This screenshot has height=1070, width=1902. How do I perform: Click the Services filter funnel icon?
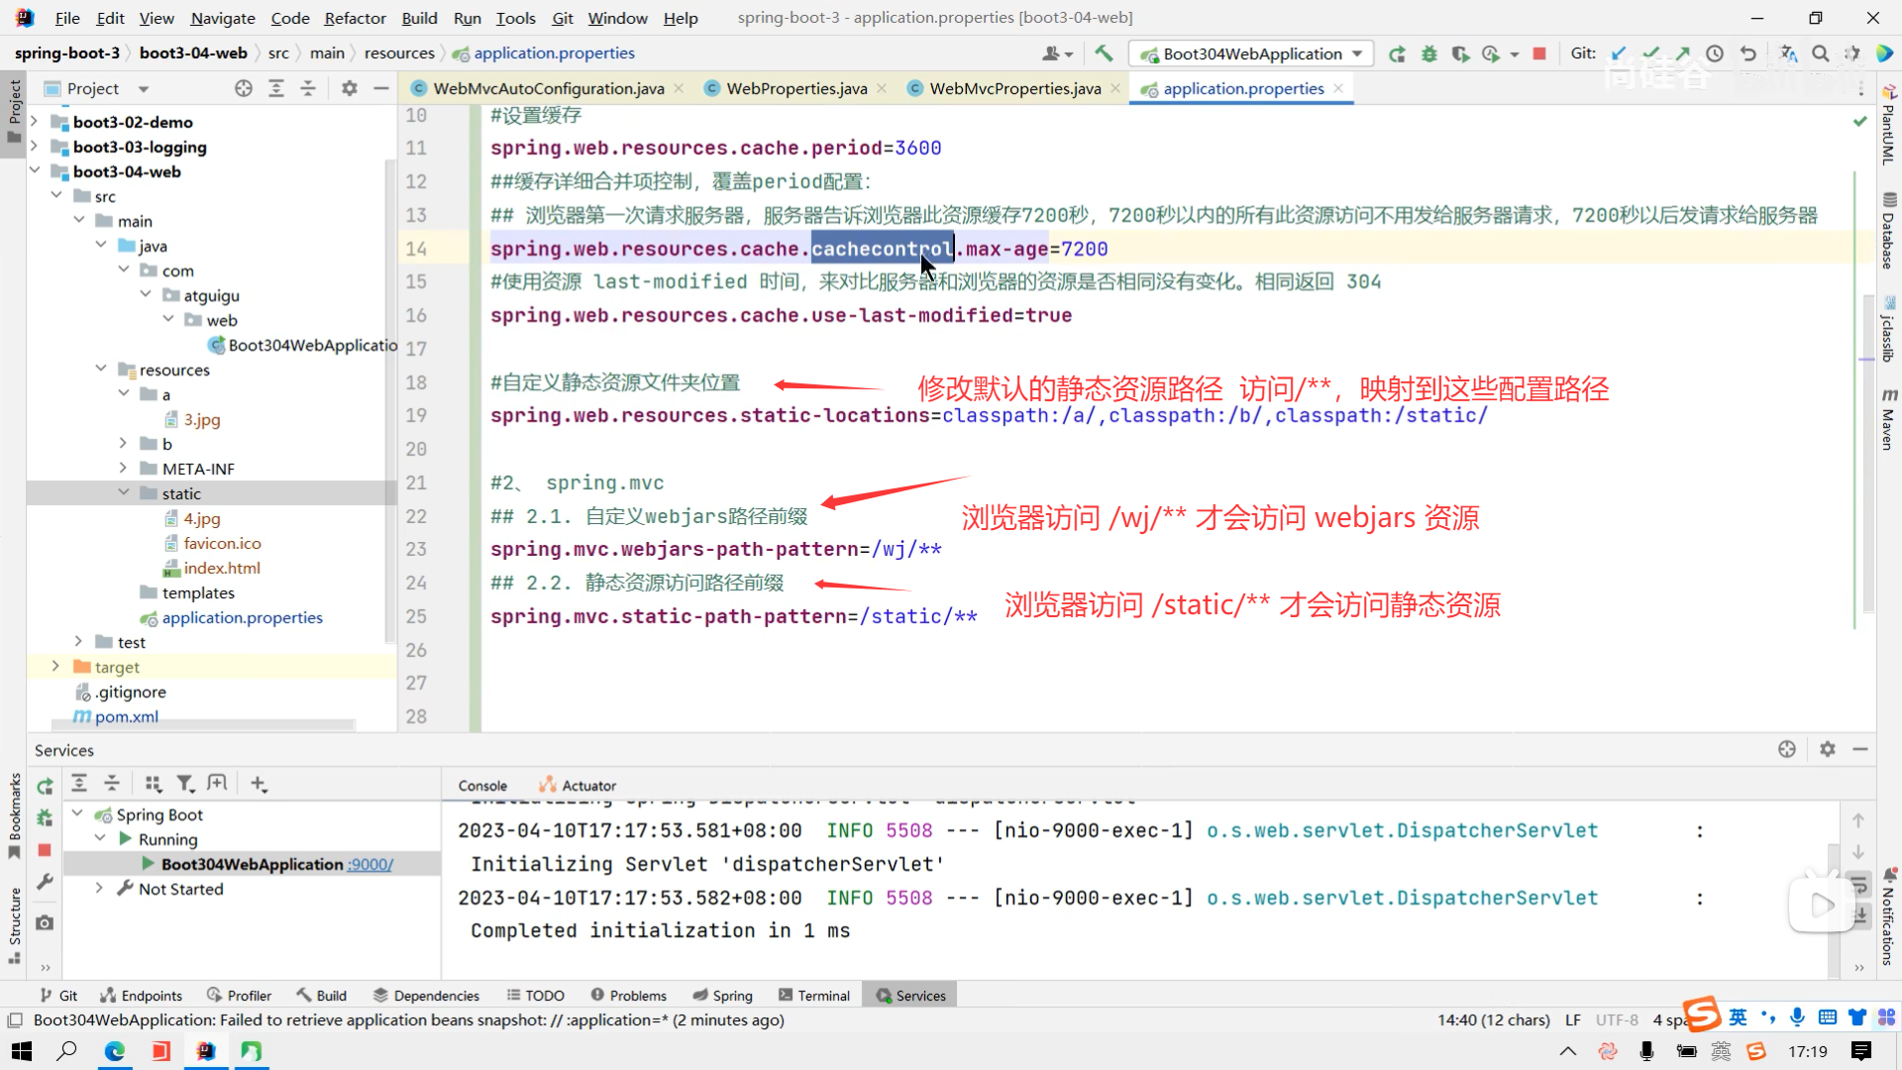pyautogui.click(x=184, y=784)
